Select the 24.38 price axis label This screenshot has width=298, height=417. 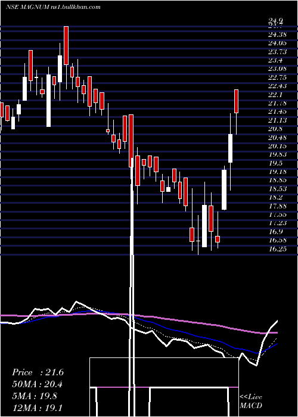(277, 35)
